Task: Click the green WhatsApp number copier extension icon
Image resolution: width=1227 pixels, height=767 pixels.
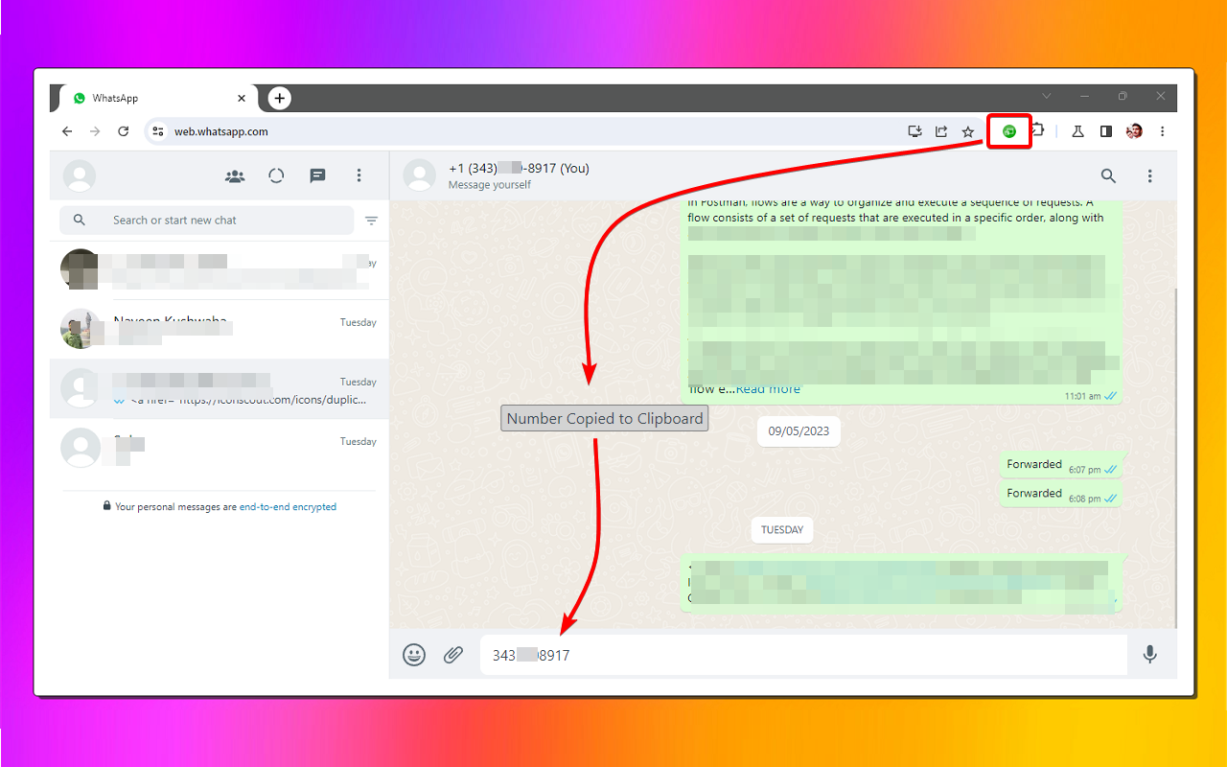Action: pyautogui.click(x=1008, y=131)
